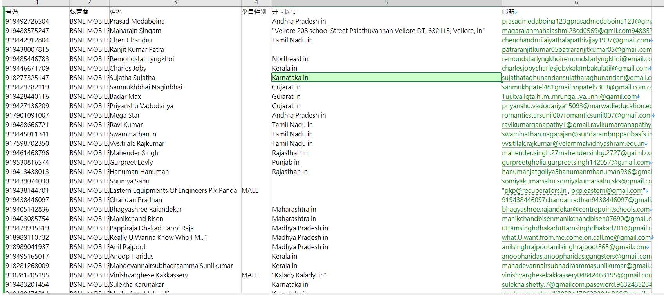Viewport: 664px width, 295px height.
Task: Select the 邮箱 header cell
Action: click(576, 12)
